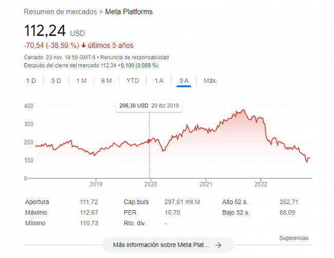Click the Cap burs value 297,61 mil M
Image resolution: width=334 pixels, height=258 pixels.
tap(182, 202)
